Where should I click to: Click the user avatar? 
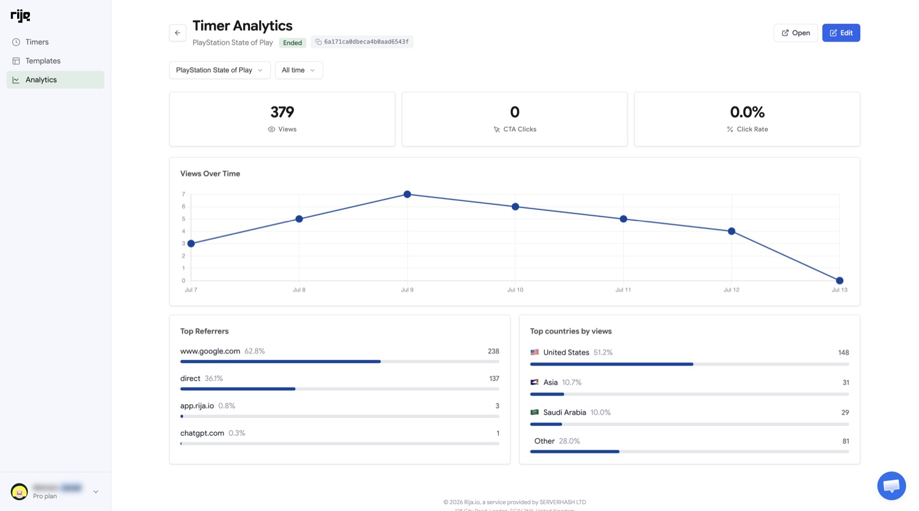pyautogui.click(x=19, y=491)
